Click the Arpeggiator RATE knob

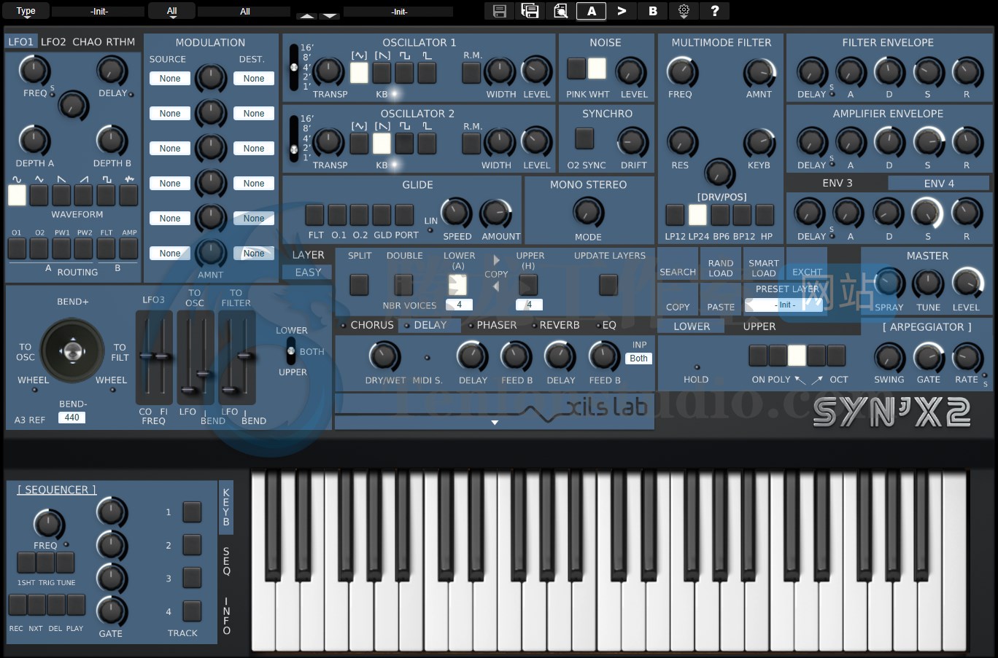tap(967, 358)
